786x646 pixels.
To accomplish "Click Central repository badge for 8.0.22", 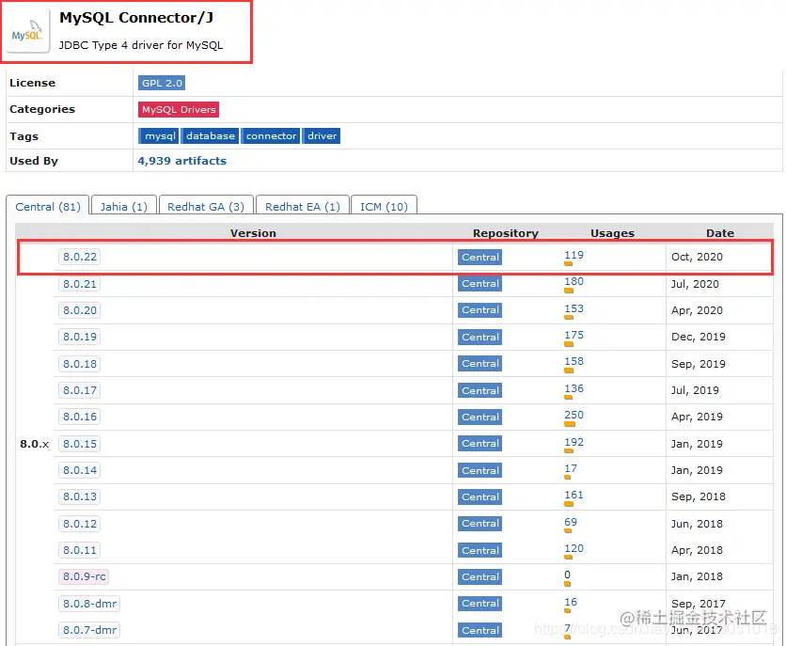I will point(479,257).
